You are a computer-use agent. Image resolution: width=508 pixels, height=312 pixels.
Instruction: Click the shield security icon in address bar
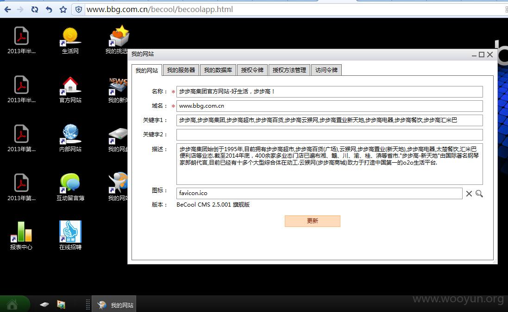click(x=78, y=10)
